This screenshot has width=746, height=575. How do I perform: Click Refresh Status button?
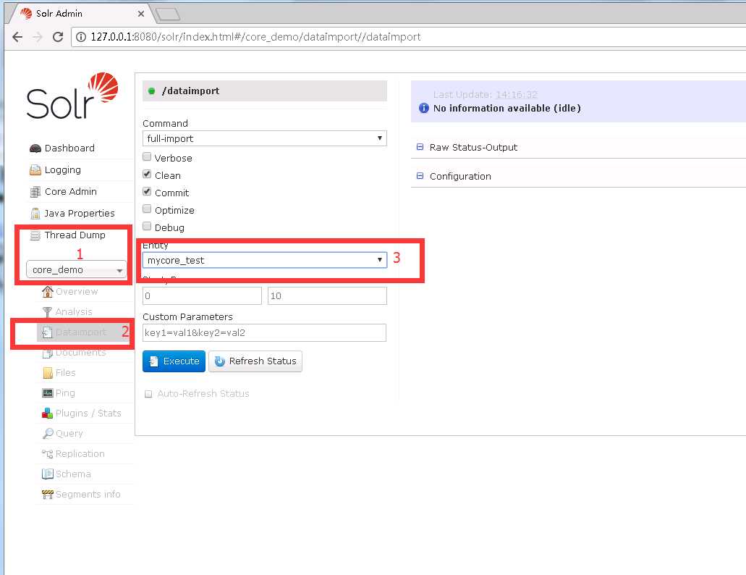click(x=255, y=361)
